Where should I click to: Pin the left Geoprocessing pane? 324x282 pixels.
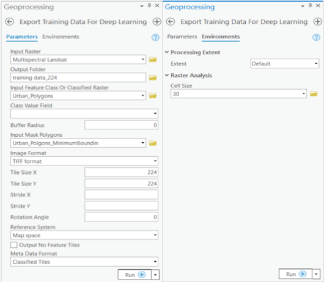[x=149, y=5]
